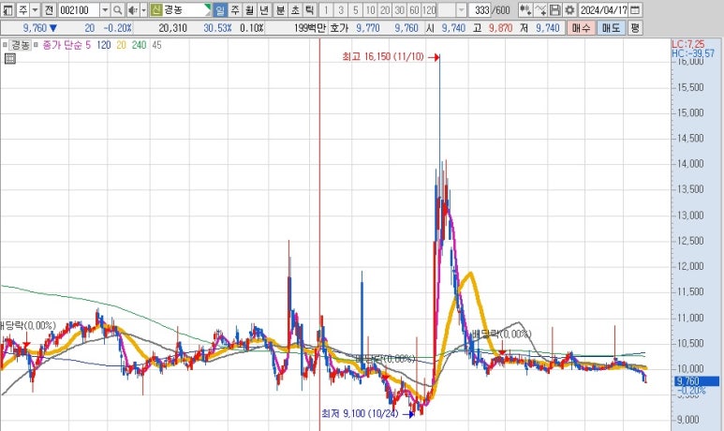Select the 3 interval button
This screenshot has height=431, width=724.
(x=341, y=9)
